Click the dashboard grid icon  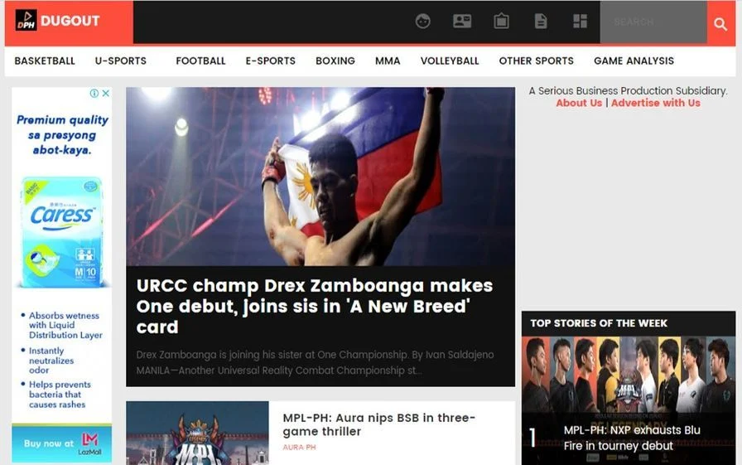coord(580,22)
